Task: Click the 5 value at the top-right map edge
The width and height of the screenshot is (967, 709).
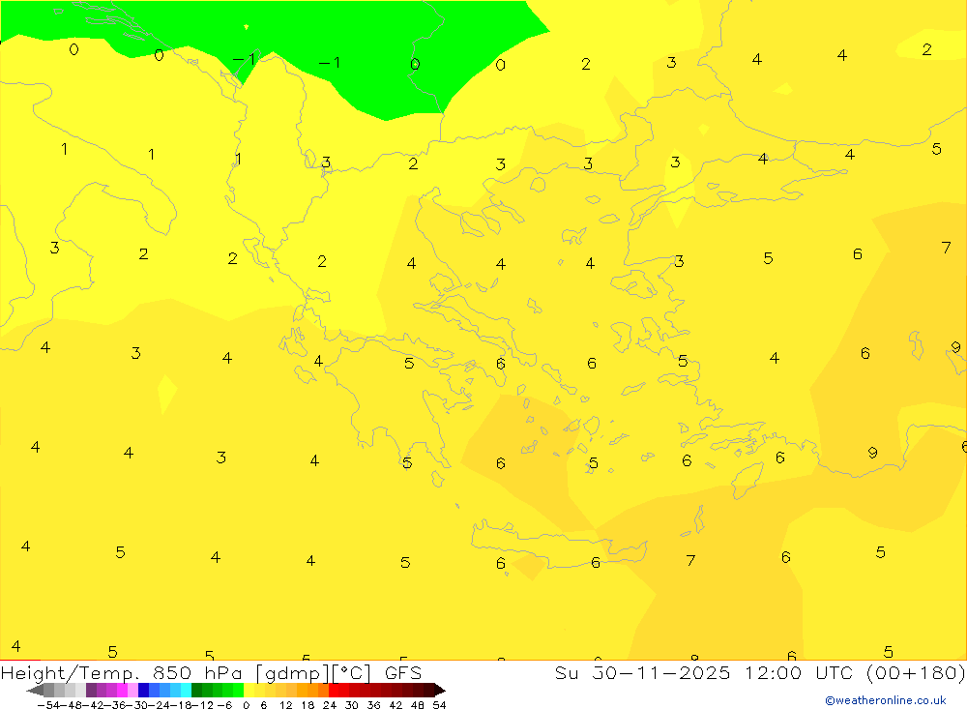Action: point(936,149)
